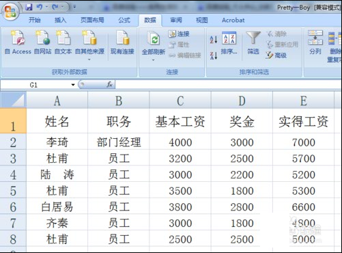The width and height of the screenshot is (342, 253).
Task: Click the 职务 header cell
Action: pos(119,121)
